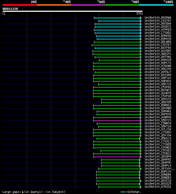
Task: Click the Large gaps legend text
Action: click(34, 192)
